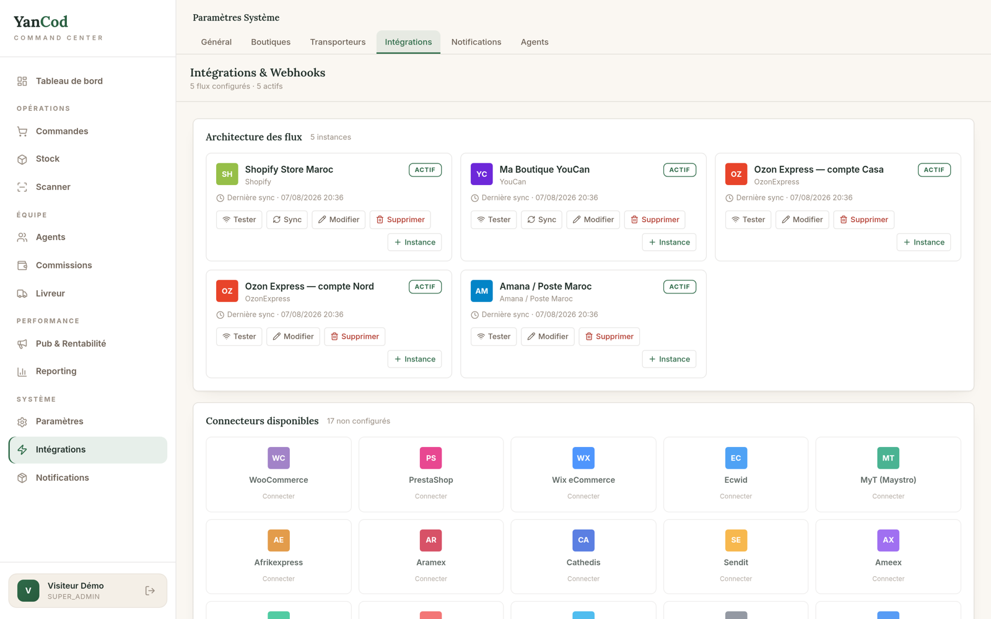The height and width of the screenshot is (619, 991).
Task: Open the Transporteurs tab
Action: [338, 42]
